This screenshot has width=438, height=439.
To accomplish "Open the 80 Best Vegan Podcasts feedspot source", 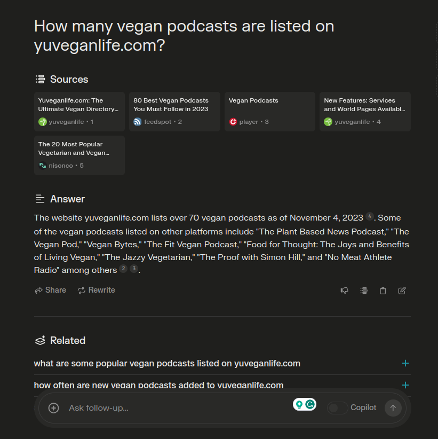I will point(174,112).
